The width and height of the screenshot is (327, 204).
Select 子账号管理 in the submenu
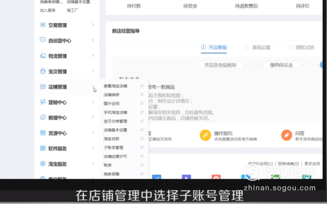pos(113,147)
